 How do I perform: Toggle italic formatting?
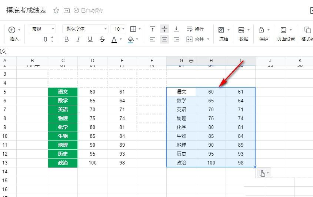pos(78,40)
